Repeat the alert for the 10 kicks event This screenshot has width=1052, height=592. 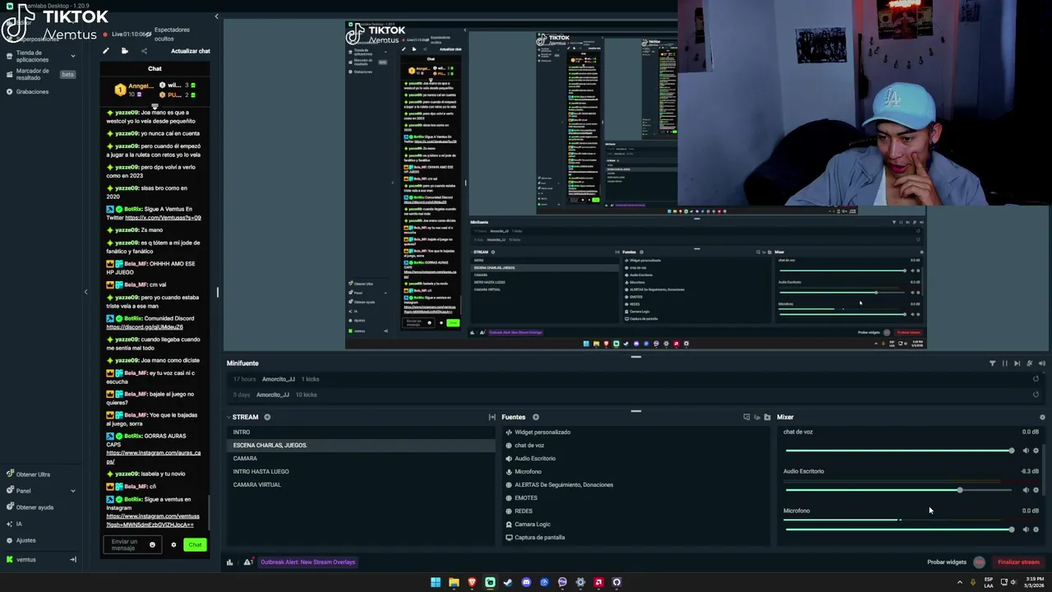[1036, 395]
